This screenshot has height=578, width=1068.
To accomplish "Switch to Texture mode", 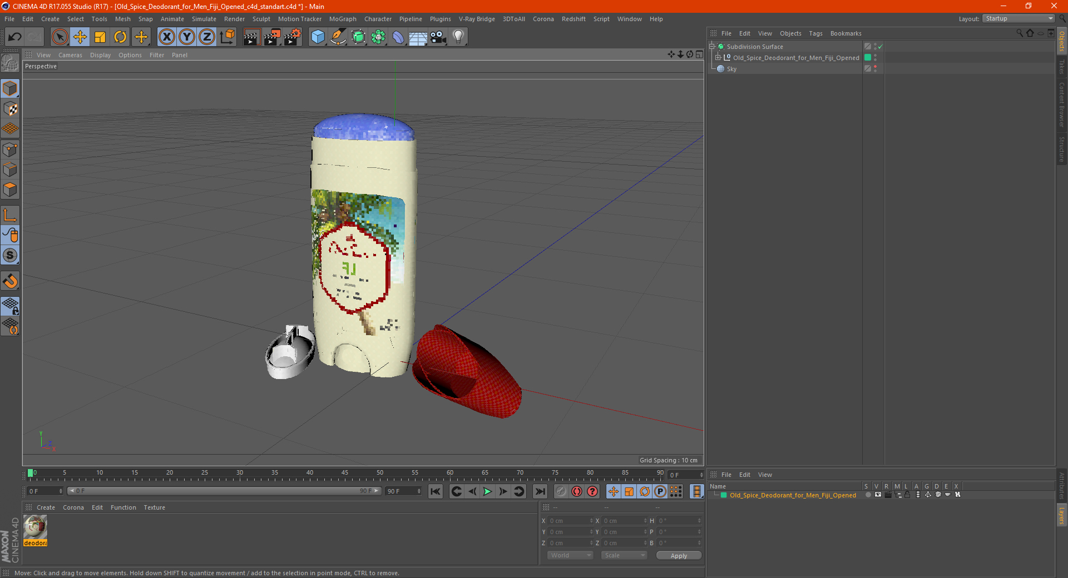I will pos(10,108).
